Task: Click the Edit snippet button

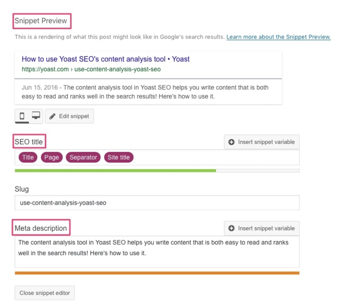Action: coord(69,116)
